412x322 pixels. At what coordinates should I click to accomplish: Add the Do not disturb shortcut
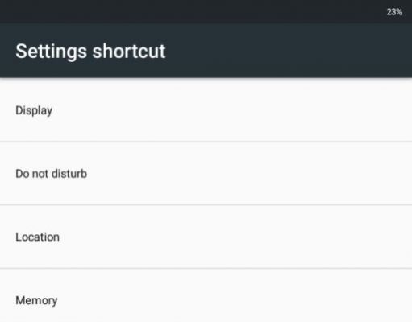[x=206, y=173]
